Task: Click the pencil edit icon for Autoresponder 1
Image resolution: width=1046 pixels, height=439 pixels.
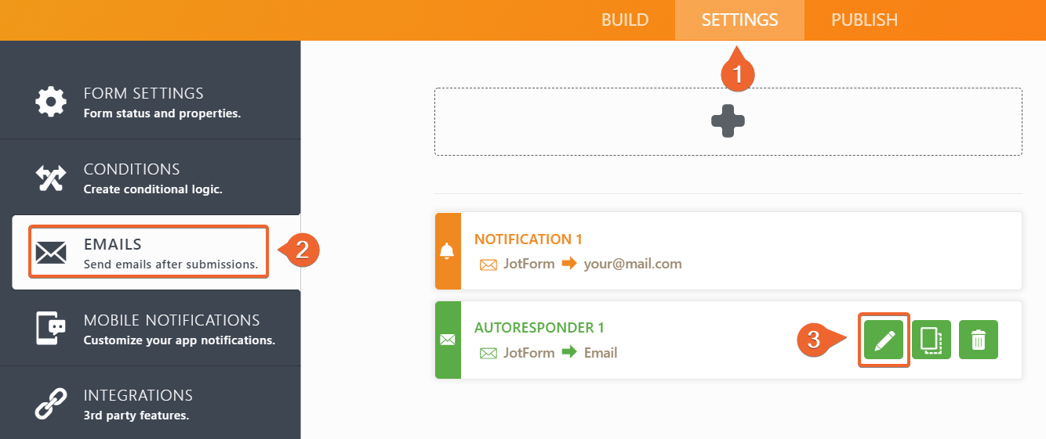Action: tap(884, 340)
